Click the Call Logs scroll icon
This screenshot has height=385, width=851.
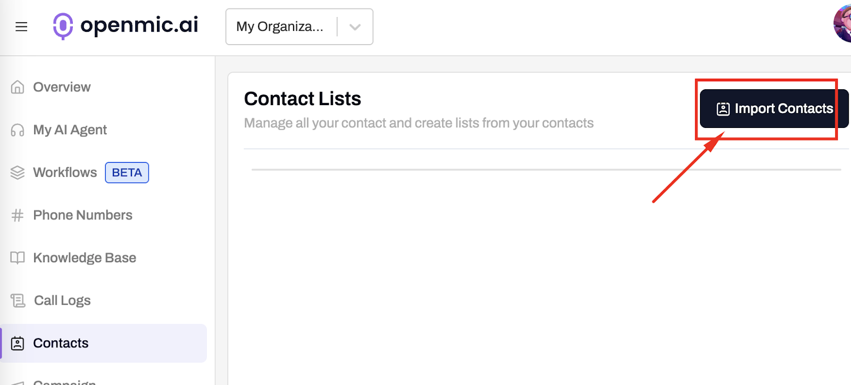tap(17, 300)
